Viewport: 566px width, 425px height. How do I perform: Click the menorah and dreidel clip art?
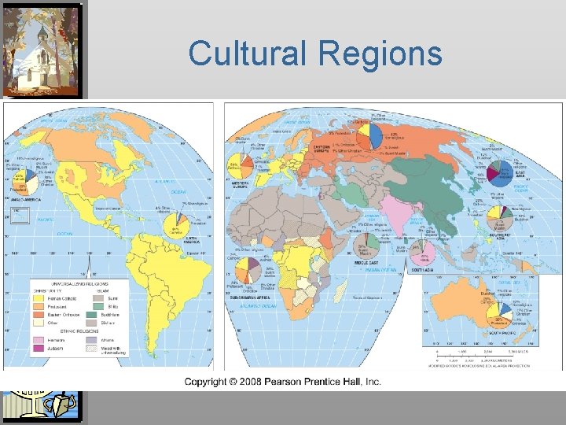(x=41, y=405)
